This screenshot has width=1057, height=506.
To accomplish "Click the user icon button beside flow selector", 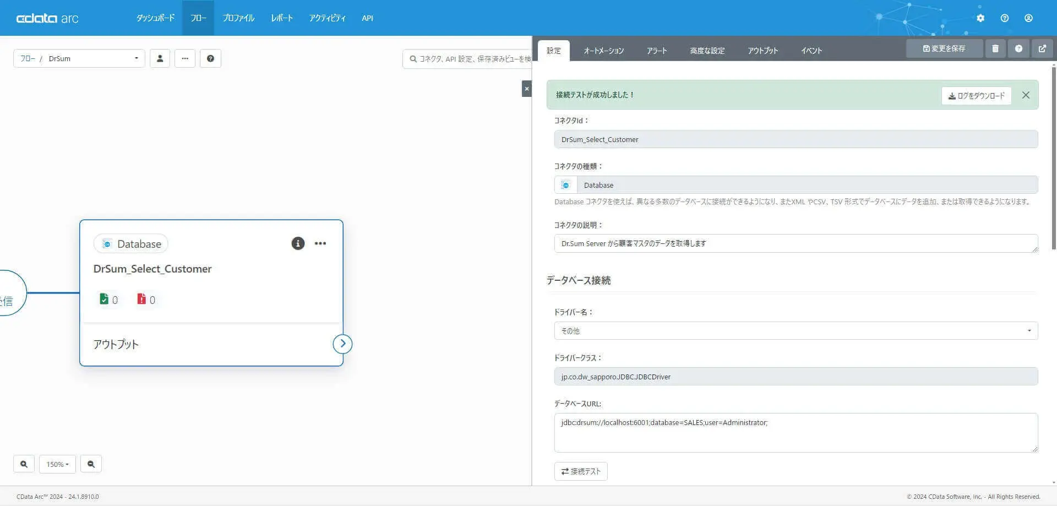I will tap(160, 58).
